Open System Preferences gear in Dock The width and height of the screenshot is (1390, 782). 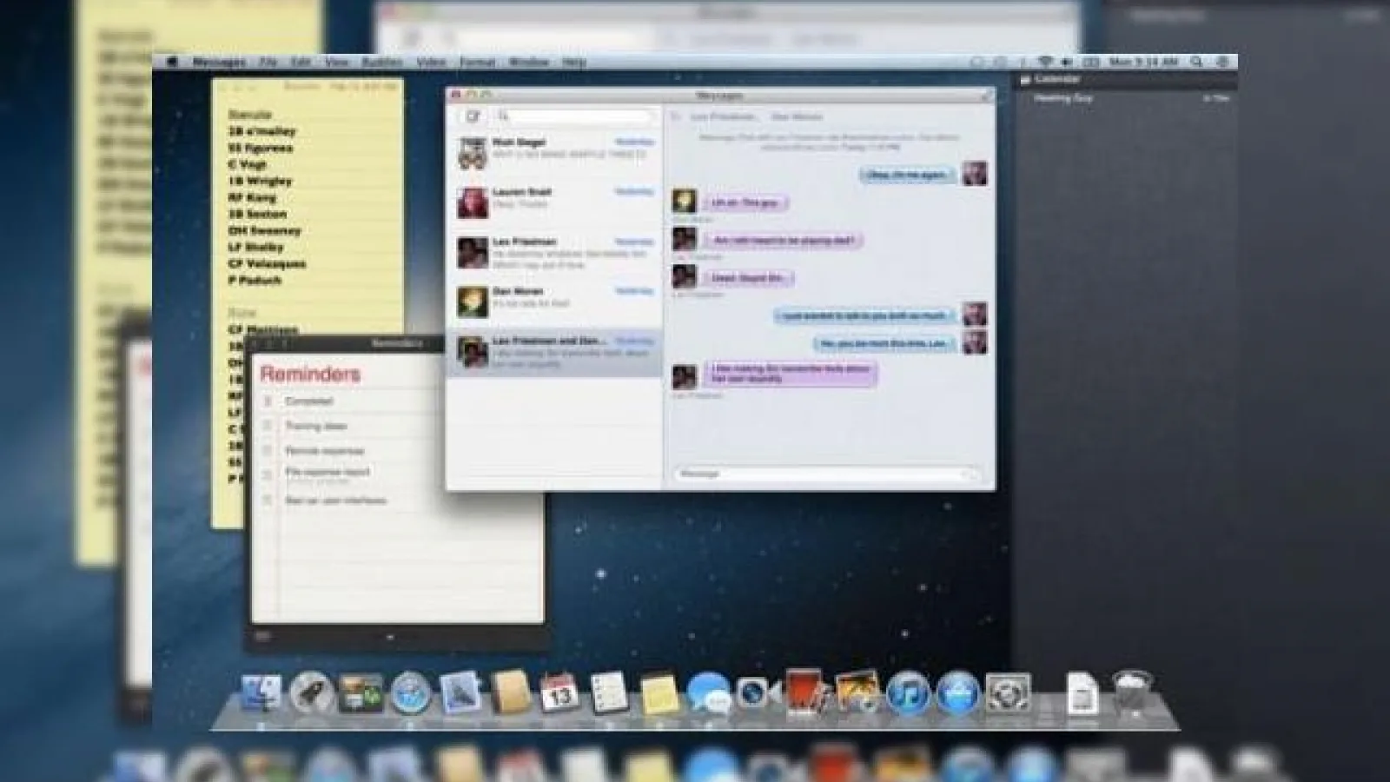[x=1008, y=693]
